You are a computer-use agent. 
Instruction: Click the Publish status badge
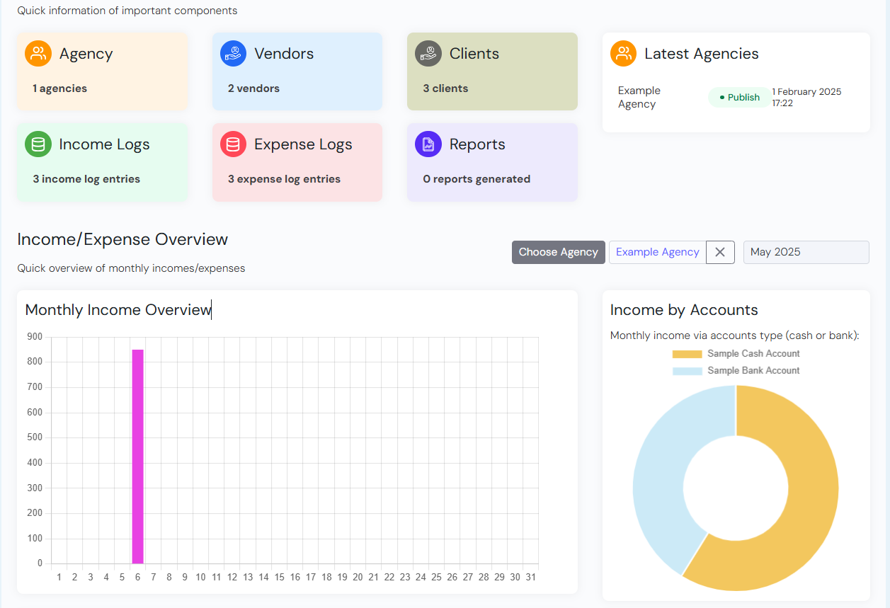(739, 98)
